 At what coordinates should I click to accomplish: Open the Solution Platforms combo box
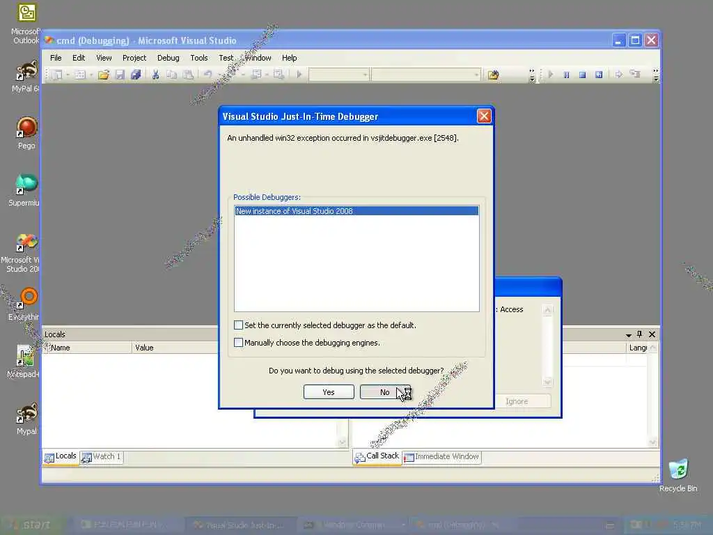point(426,75)
